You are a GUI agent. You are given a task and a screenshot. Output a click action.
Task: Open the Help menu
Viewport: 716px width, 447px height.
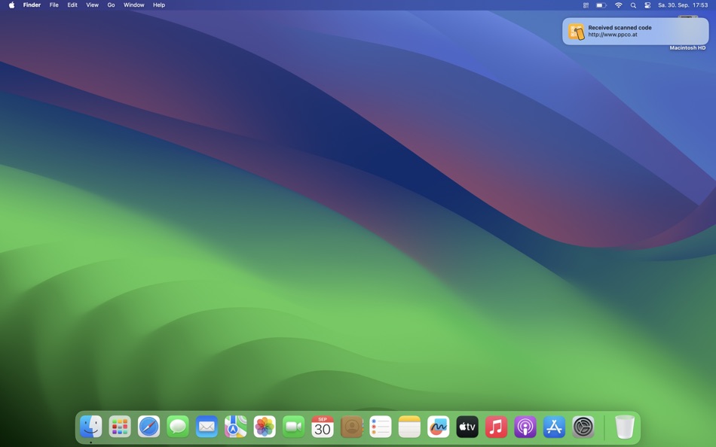(x=159, y=5)
